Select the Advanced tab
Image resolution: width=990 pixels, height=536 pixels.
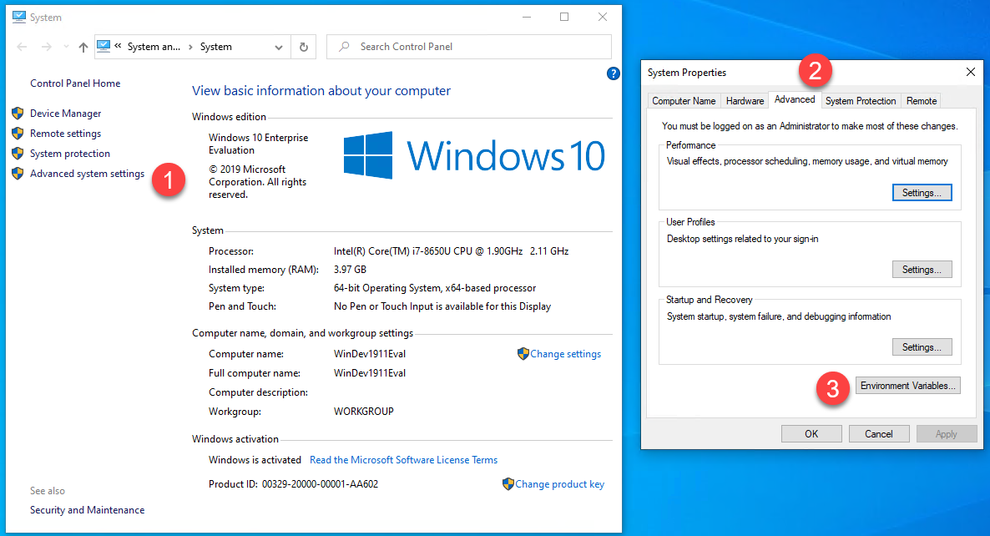point(795,99)
